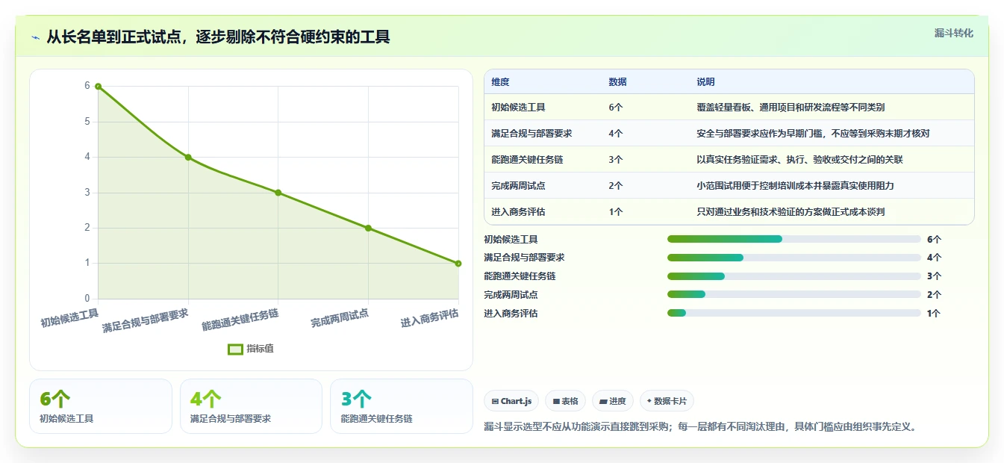Click the y-axis tick label 0
This screenshot has height=463, width=1004.
pyautogui.click(x=87, y=299)
